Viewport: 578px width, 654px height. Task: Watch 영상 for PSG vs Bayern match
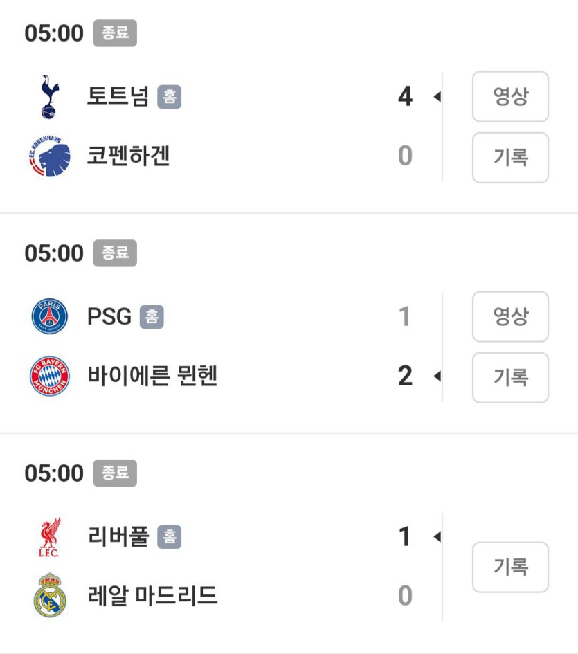tap(510, 317)
